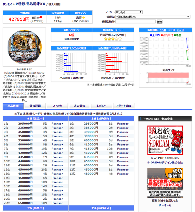Click the 本体[出品中] table header

(35, 118)
